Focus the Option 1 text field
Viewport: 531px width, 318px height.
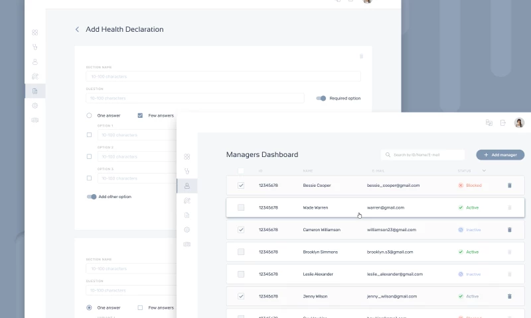pos(137,135)
